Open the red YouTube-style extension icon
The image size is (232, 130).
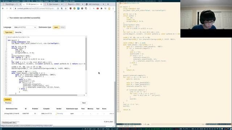pos(98,9)
